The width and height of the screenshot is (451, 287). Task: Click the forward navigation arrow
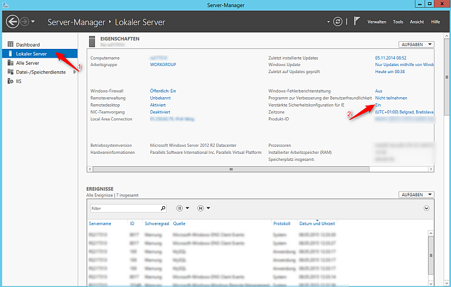[25, 22]
